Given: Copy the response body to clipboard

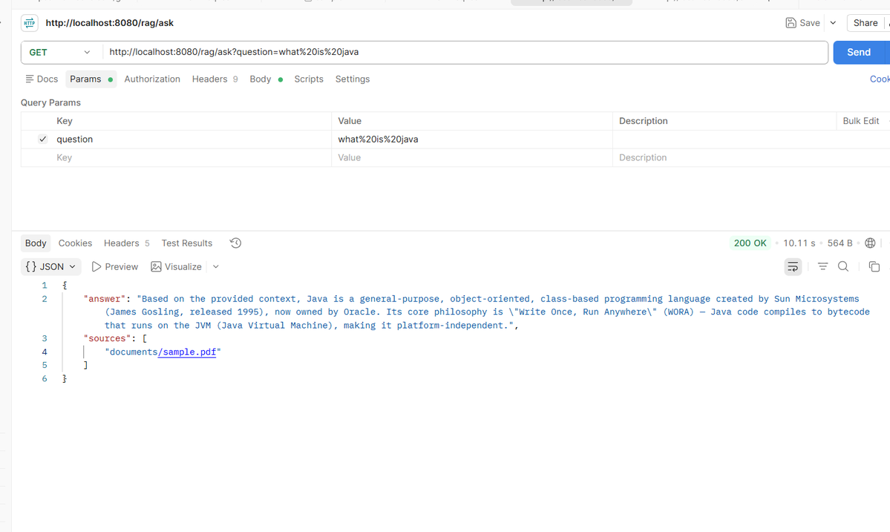Looking at the screenshot, I should [874, 266].
